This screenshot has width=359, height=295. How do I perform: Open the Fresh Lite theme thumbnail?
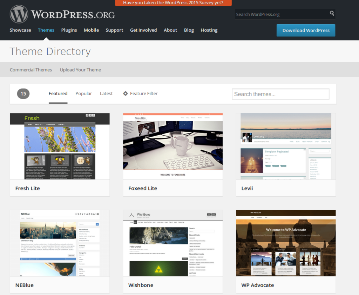click(x=60, y=146)
